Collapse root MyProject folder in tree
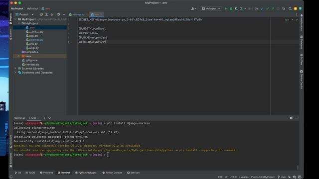Image resolution: width=319 pixels, height=179 pixels. coord(15,19)
